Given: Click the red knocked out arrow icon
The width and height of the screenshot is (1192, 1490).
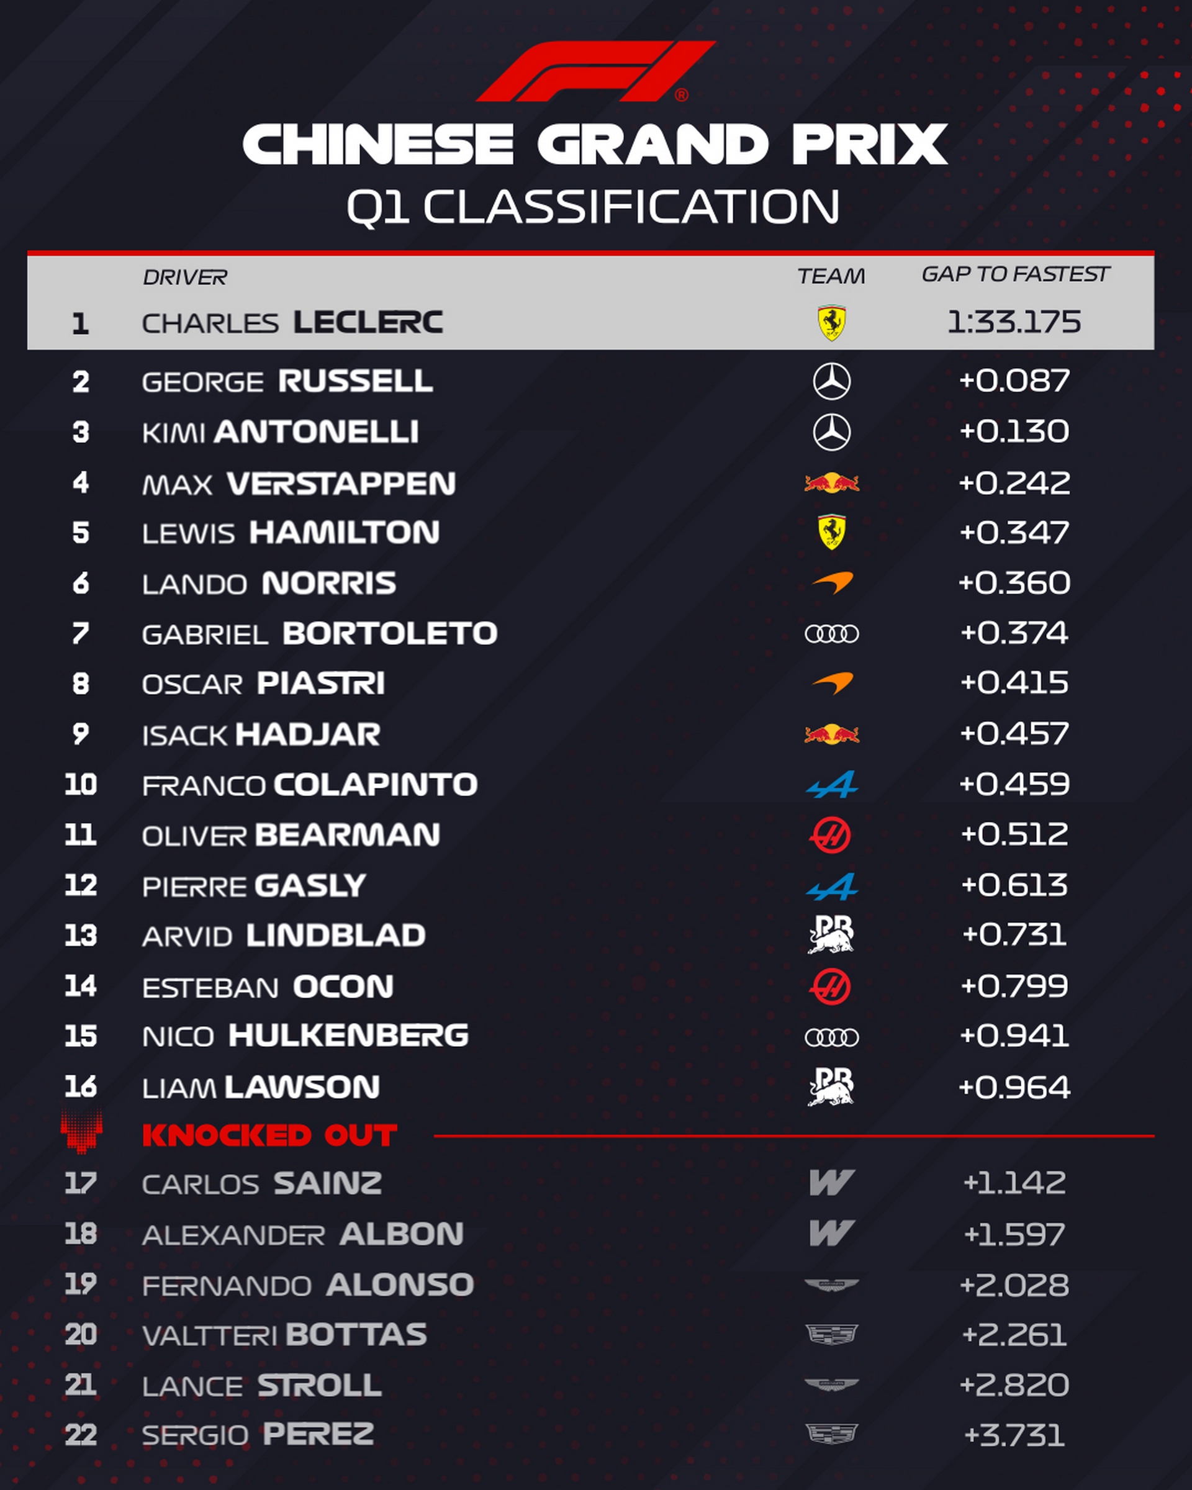Looking at the screenshot, I should 81,1132.
